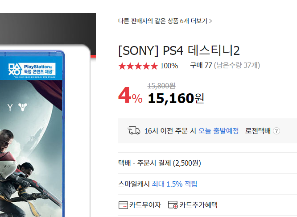Click the 카드무이자 text link

click(145, 205)
